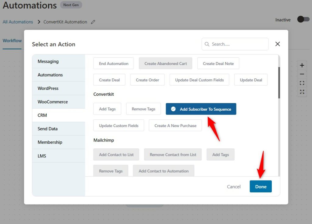Click the Add Subscriber To Sequence checkmark icon
Image resolution: width=312 pixels, height=224 pixels.
pos(173,109)
